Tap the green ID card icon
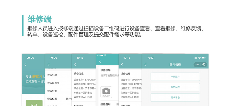This screenshot has height=106, width=230. point(34,103)
